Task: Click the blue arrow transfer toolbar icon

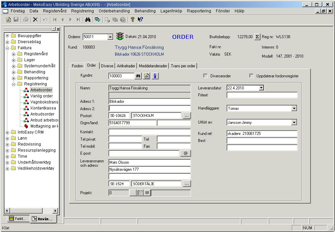Action: click(97, 20)
